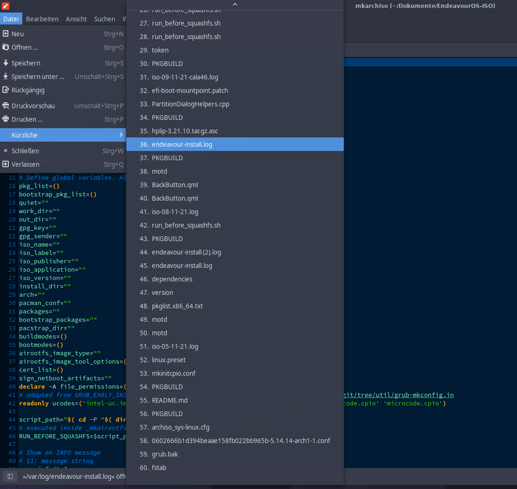Open recent file 42 run_before_squashfs.sh
The width and height of the screenshot is (517, 489).
tap(235, 225)
